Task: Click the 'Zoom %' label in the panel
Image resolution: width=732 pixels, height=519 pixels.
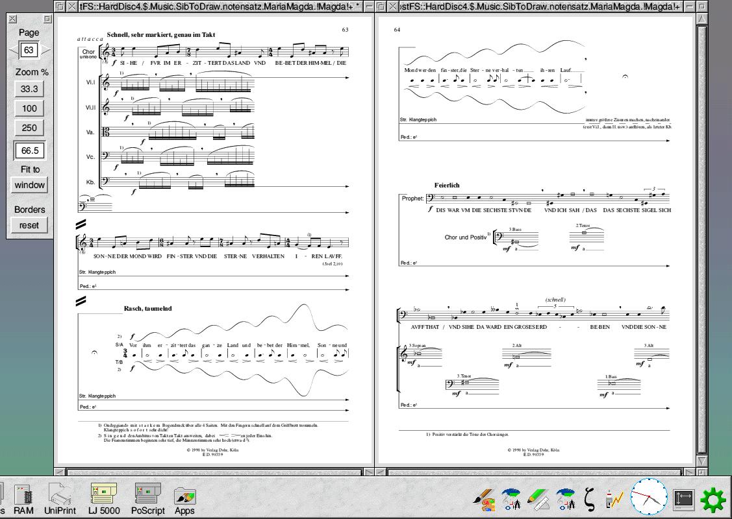Action: click(32, 72)
